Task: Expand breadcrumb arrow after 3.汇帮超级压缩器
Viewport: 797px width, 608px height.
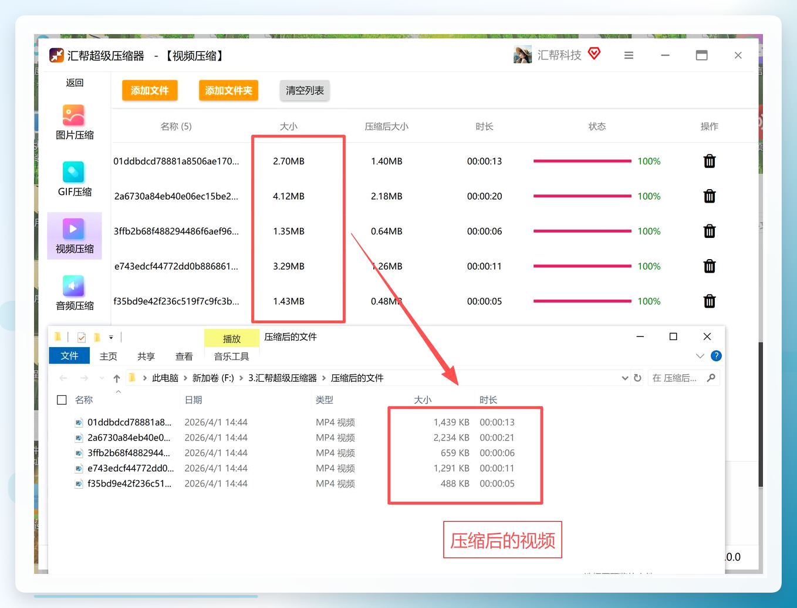Action: click(x=323, y=378)
